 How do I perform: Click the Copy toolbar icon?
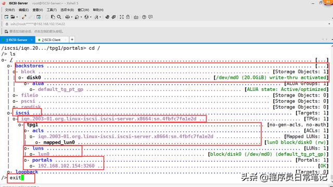(x=53, y=17)
